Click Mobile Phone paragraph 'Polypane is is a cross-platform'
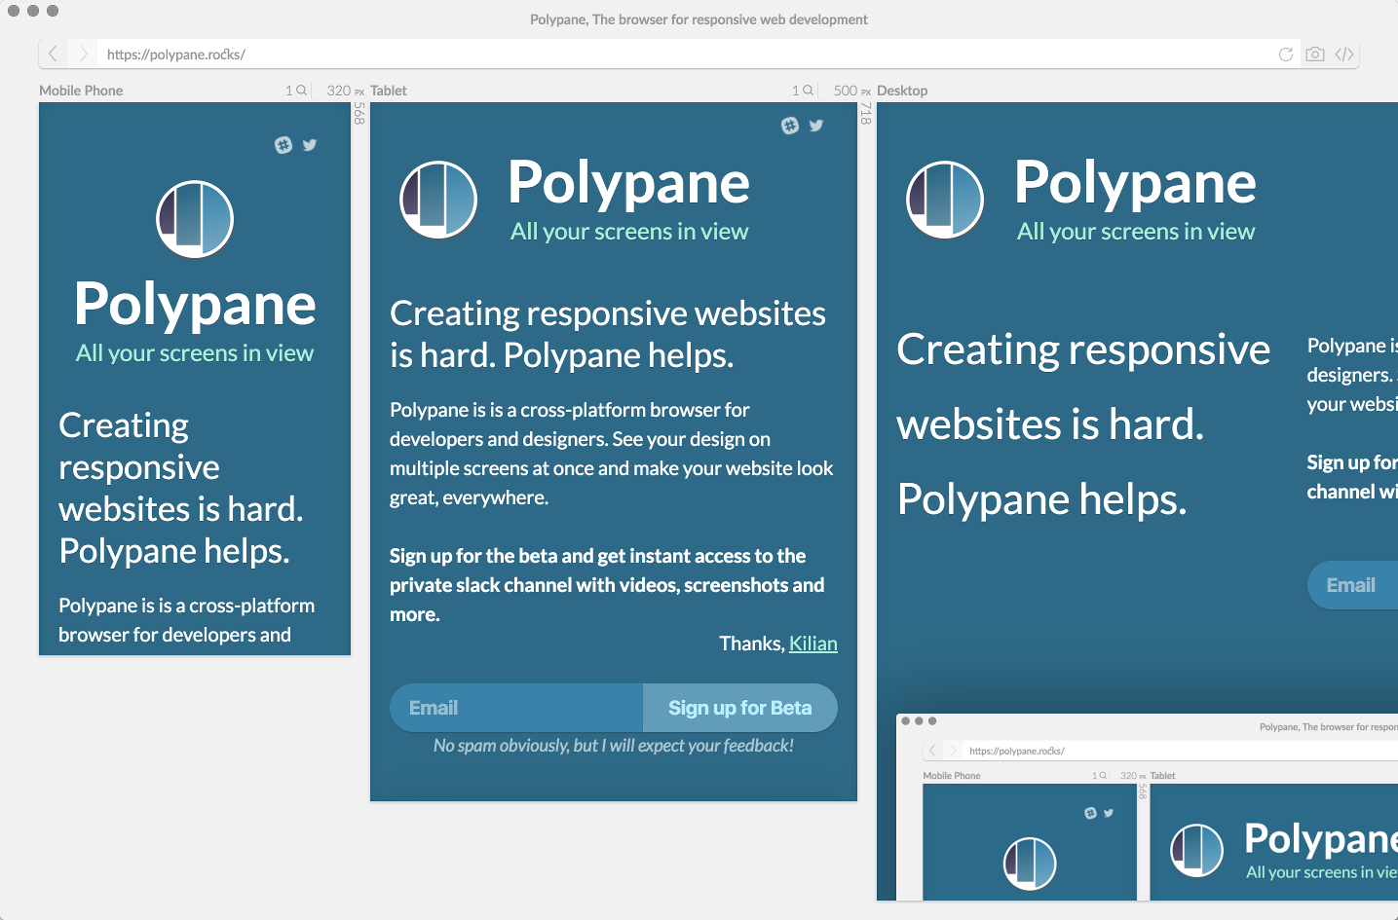Screen dimensions: 1398x920 187,620
